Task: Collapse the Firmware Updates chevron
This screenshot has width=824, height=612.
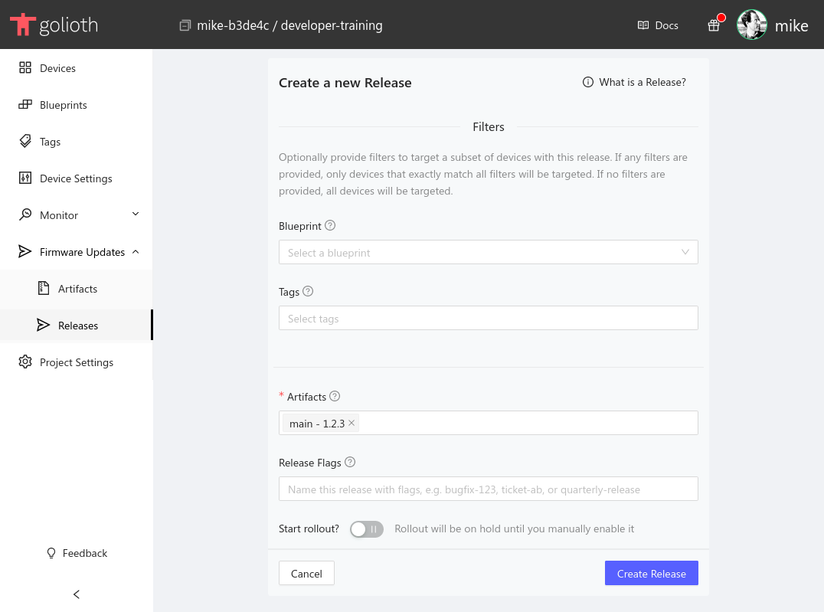Action: click(135, 251)
